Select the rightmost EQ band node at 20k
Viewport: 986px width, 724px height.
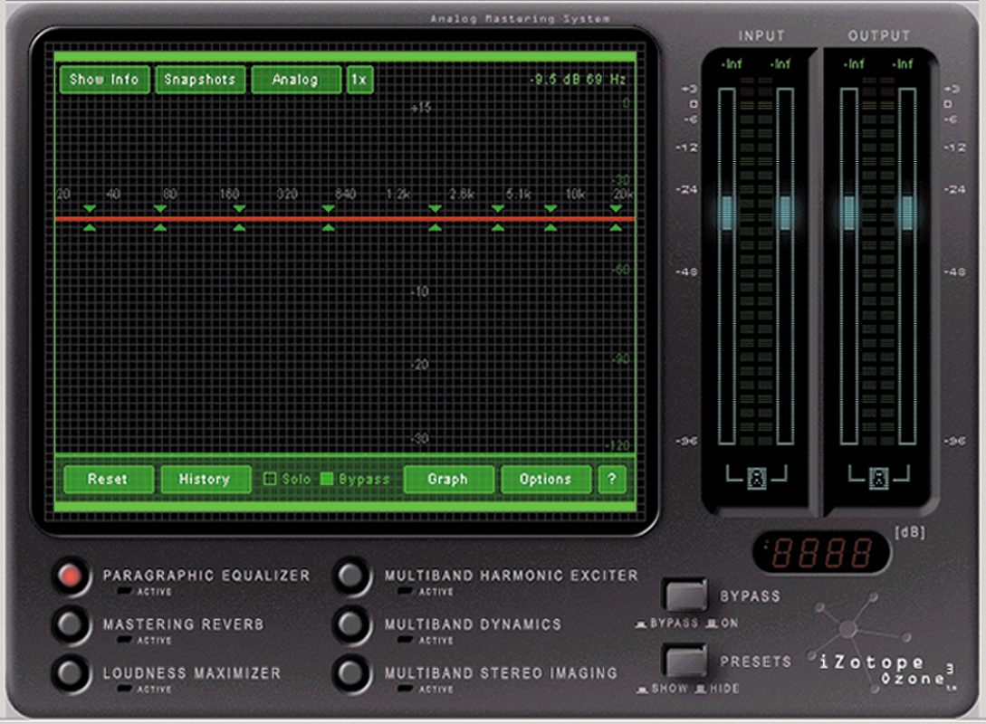pos(616,218)
